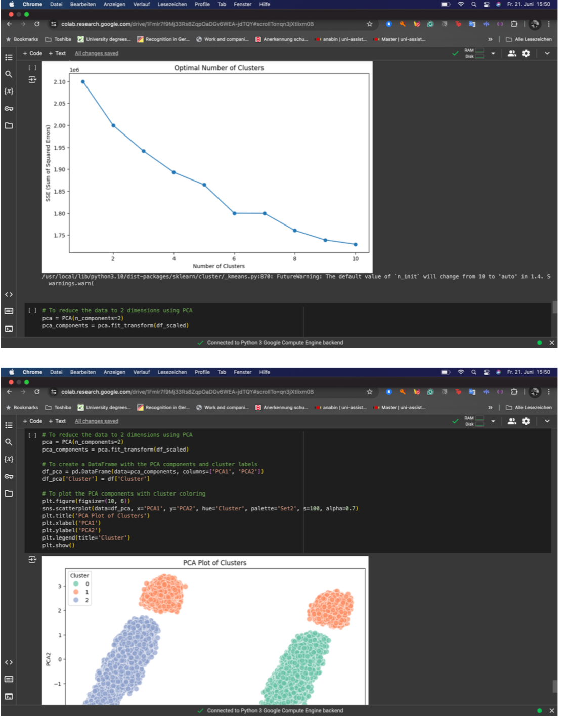This screenshot has height=719, width=567.
Task: Add cell with + Text in upper window
Action: coord(57,53)
